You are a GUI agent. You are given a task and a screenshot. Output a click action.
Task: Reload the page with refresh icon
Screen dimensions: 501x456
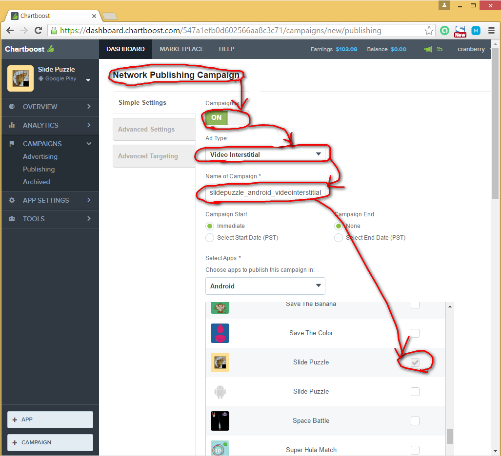[38, 31]
